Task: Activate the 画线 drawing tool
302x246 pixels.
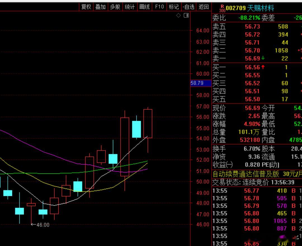Action: point(145,7)
